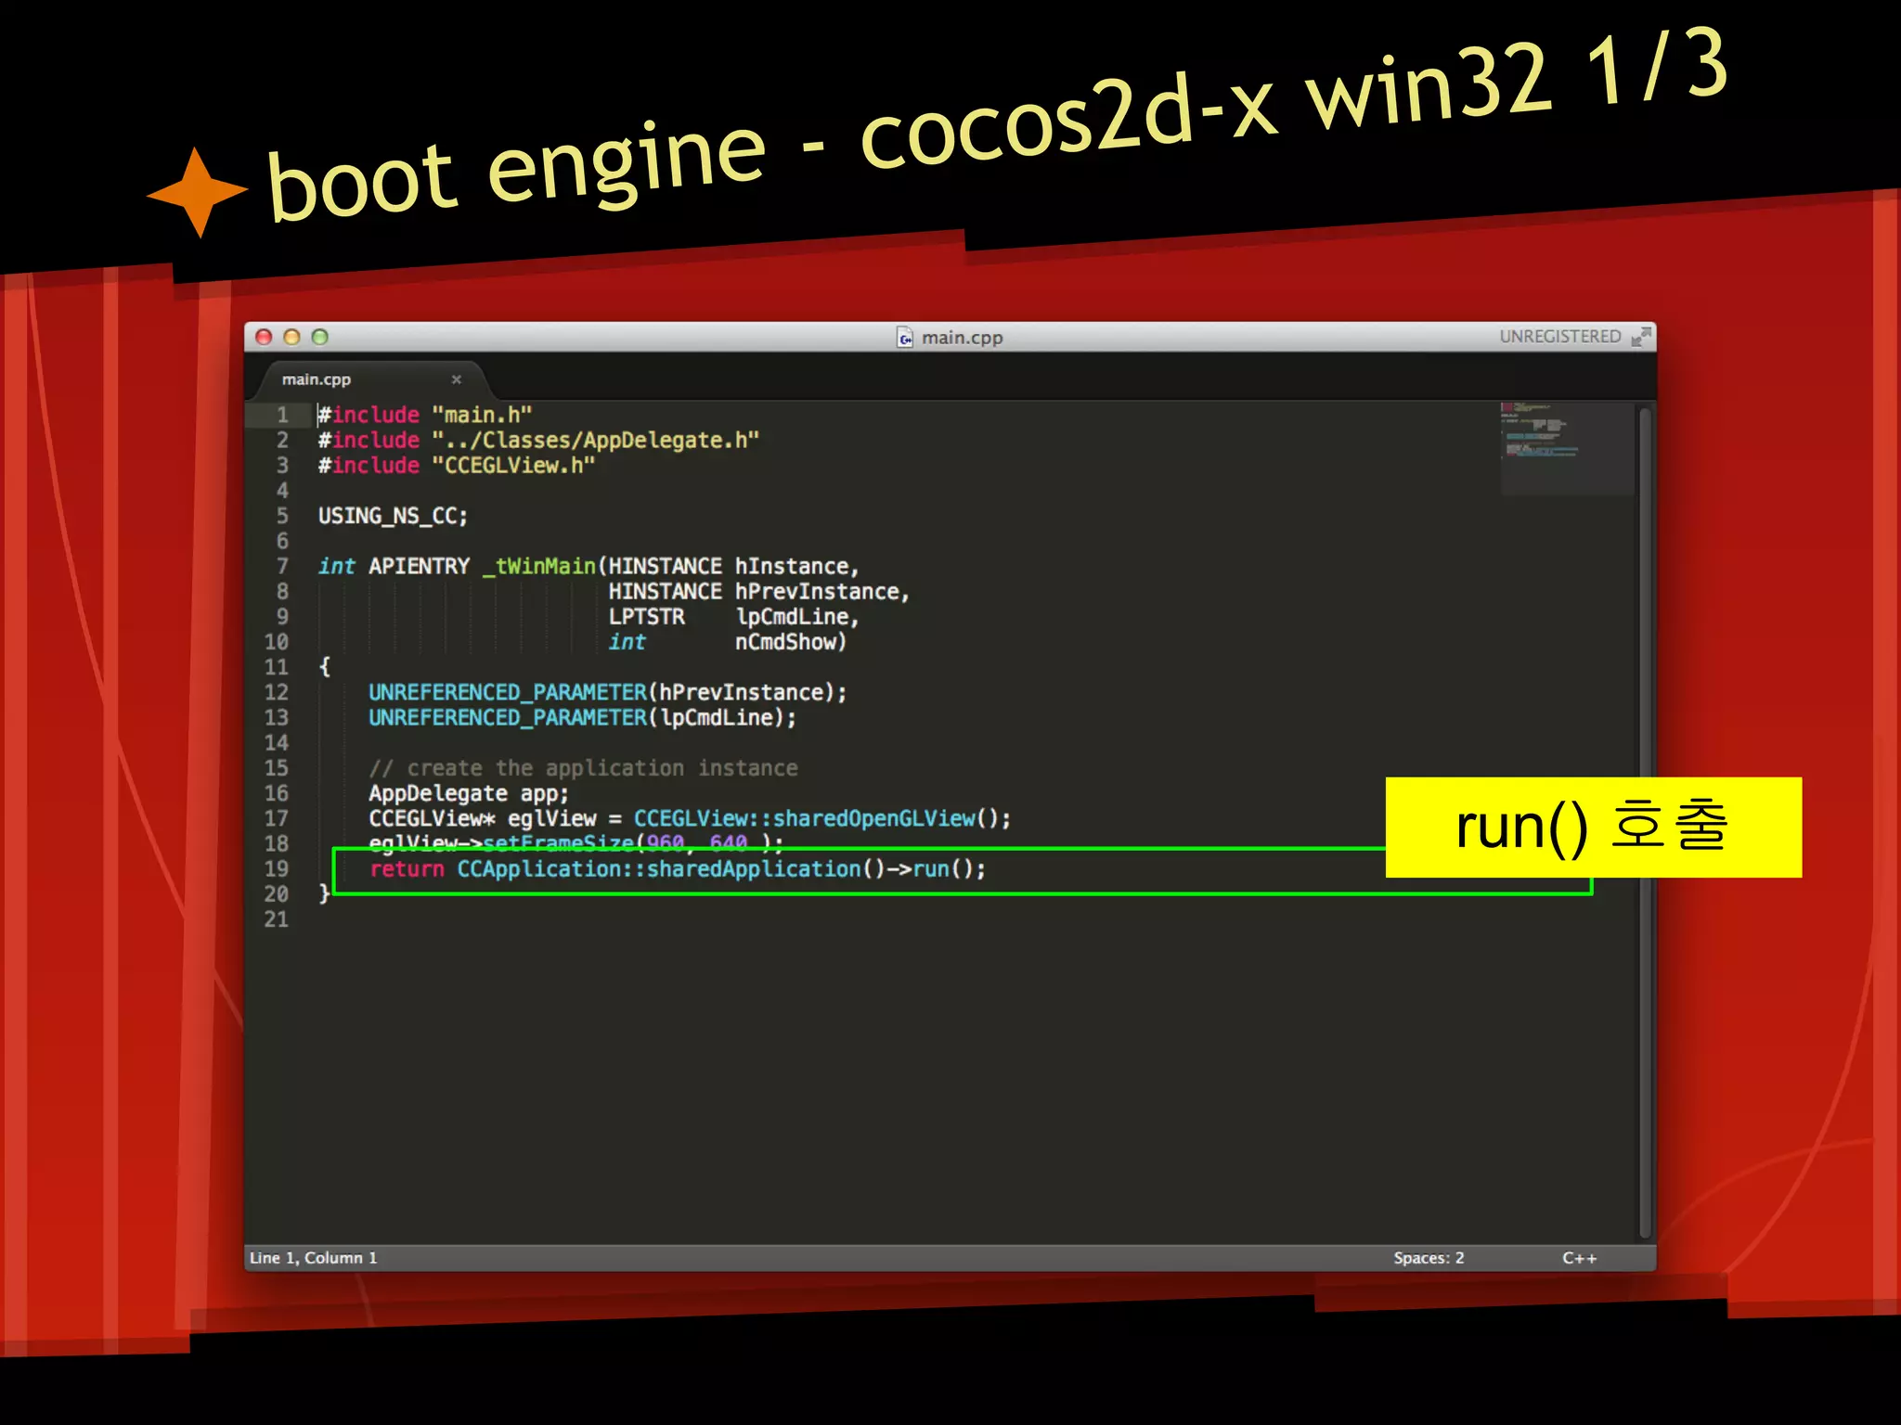
Task: Click UNREFERENCED_PARAMETER(lpCmdLine); line
Action: click(582, 718)
